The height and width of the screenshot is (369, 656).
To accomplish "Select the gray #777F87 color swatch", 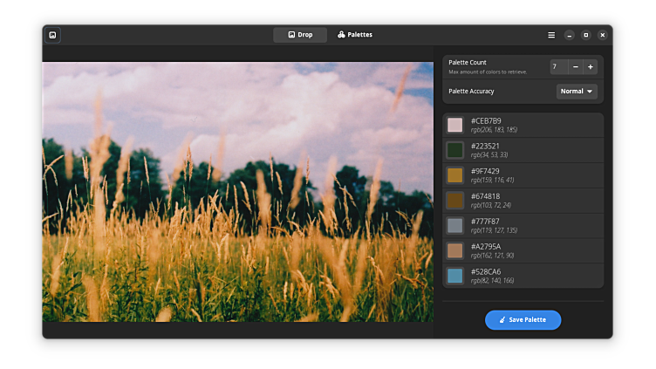I will coord(454,225).
